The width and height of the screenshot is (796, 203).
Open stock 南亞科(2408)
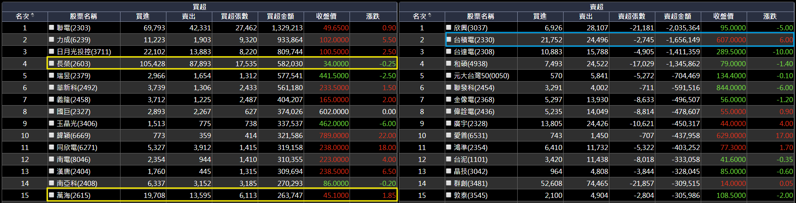(x=77, y=183)
